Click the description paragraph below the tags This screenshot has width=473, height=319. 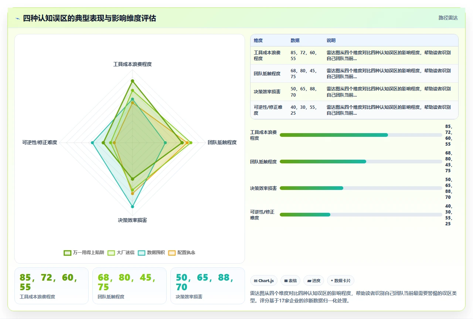coord(354,297)
